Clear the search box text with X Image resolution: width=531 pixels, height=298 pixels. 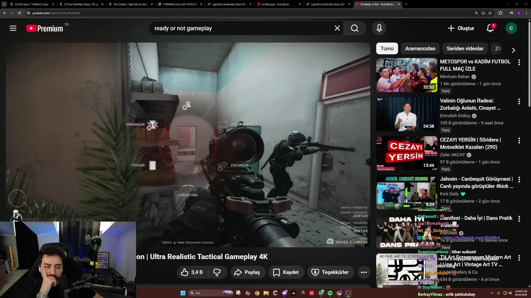[337, 28]
